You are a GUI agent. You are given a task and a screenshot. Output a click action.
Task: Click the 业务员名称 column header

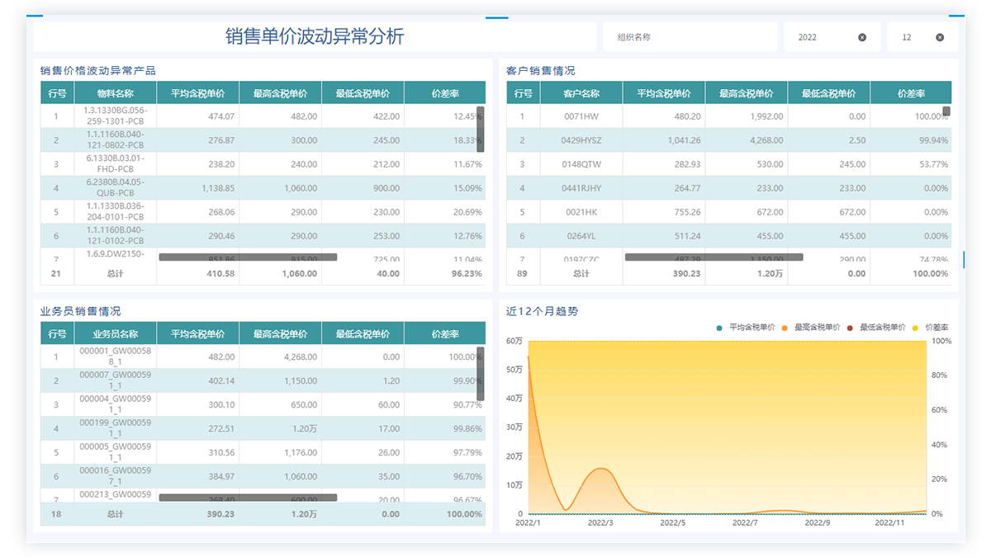(x=115, y=334)
